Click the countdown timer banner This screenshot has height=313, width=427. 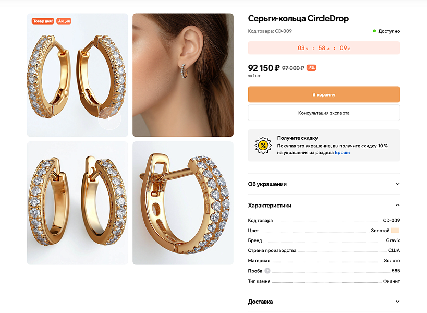[x=323, y=47]
